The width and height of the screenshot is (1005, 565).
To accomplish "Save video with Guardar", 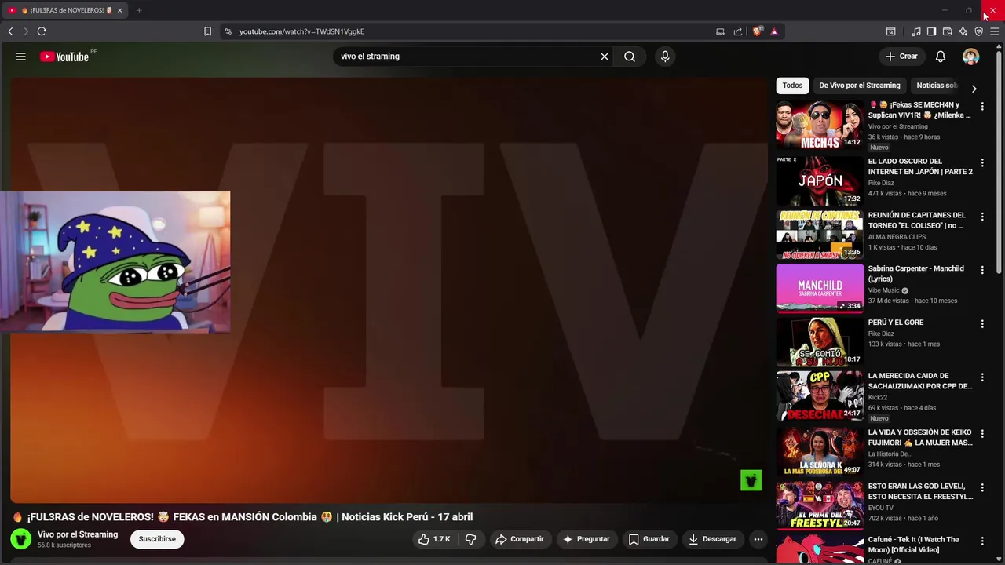I will 649,539.
